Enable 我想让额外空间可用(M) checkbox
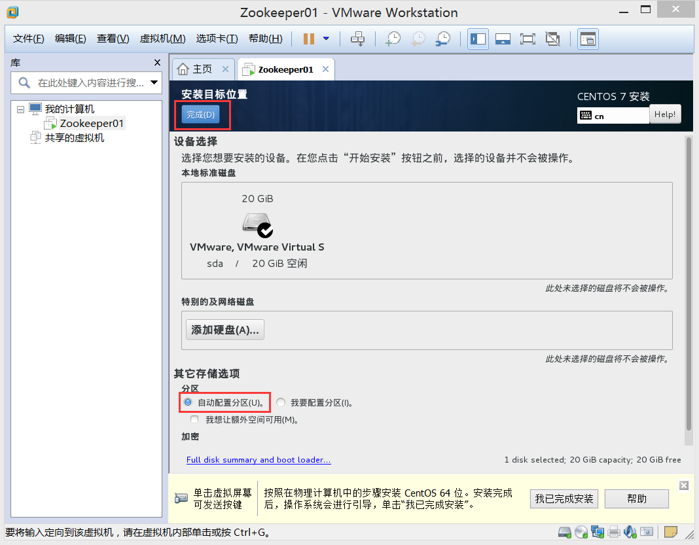This screenshot has height=545, width=699. pyautogui.click(x=194, y=419)
